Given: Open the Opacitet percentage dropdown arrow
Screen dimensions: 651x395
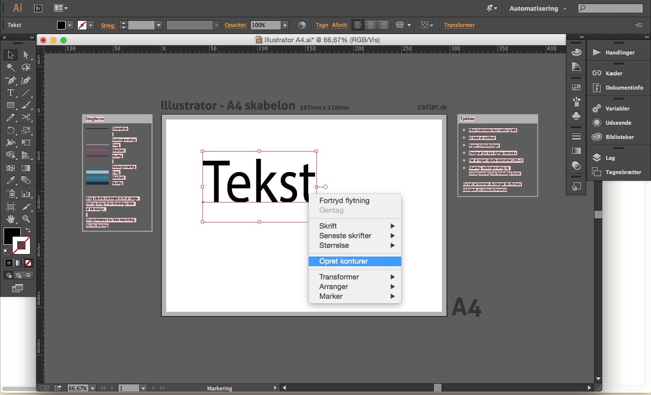Looking at the screenshot, I should point(285,25).
